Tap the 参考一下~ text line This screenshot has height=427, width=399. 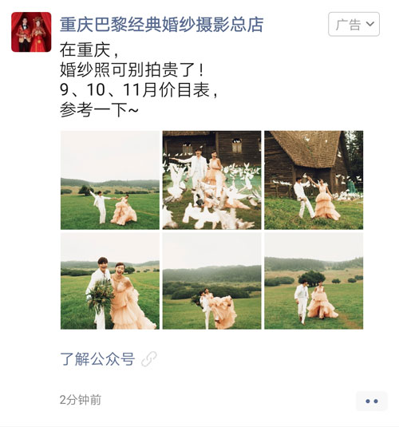click(x=99, y=109)
